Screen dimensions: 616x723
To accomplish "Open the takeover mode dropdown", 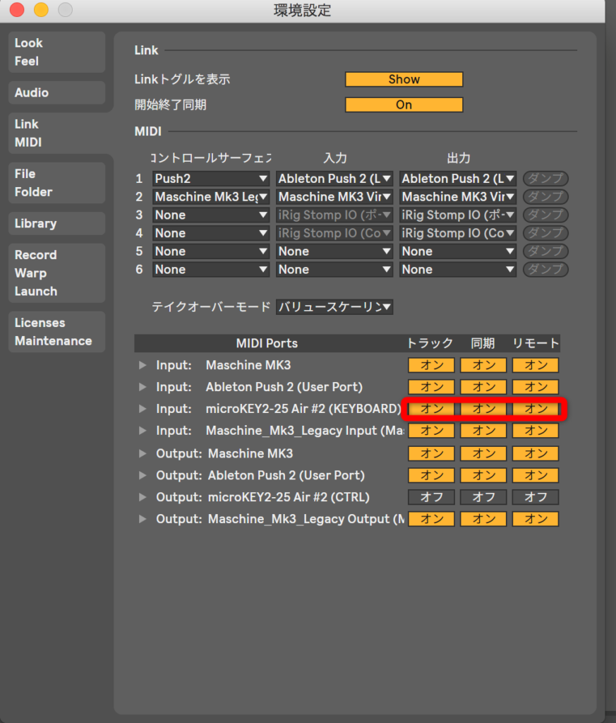I will pos(334,307).
